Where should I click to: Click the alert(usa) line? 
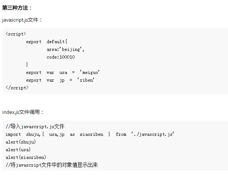coord(18,150)
